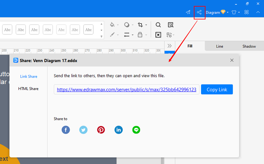
Task: Click the Line pen tool icon
Action: pyautogui.click(x=112, y=35)
